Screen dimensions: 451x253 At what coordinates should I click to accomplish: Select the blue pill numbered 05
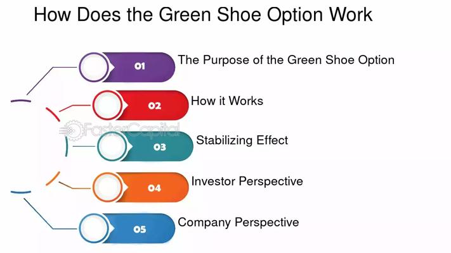pos(141,228)
